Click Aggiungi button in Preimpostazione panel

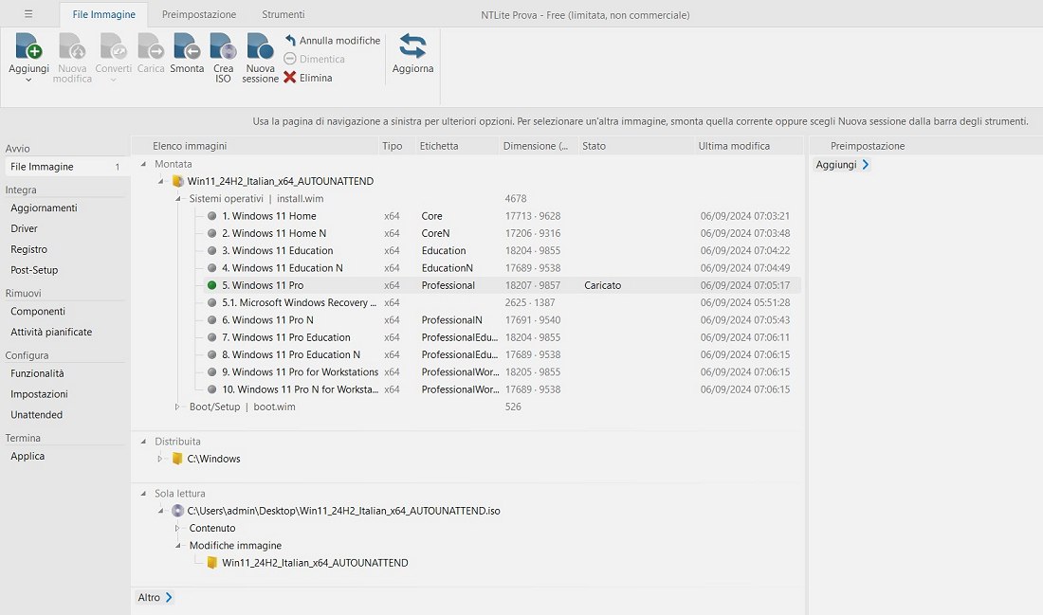(842, 165)
